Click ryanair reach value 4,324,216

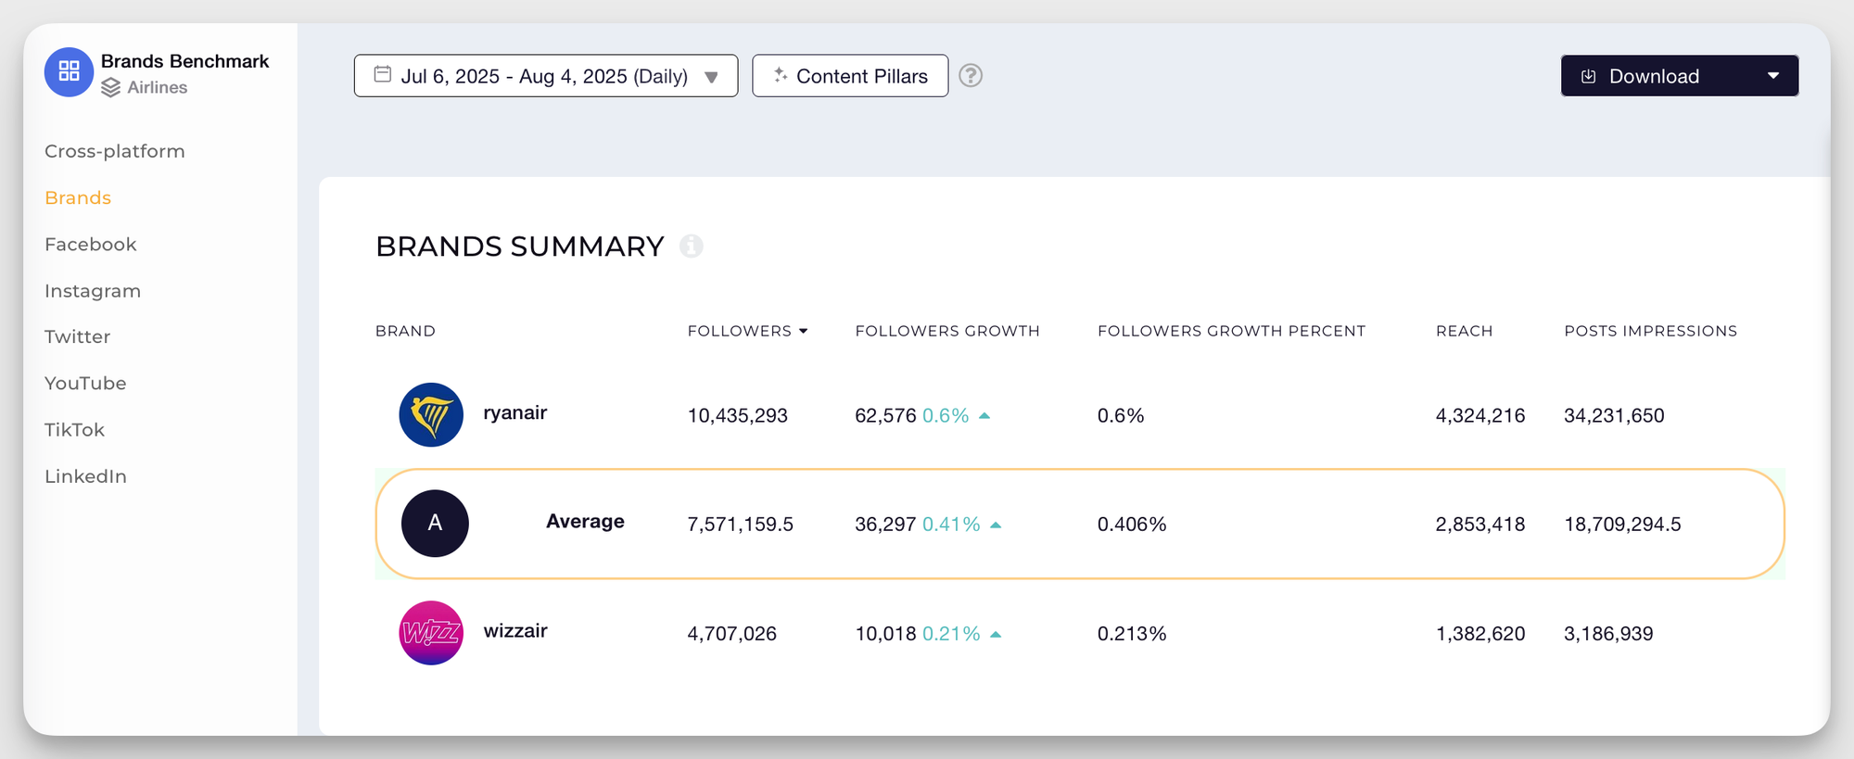pyautogui.click(x=1480, y=416)
